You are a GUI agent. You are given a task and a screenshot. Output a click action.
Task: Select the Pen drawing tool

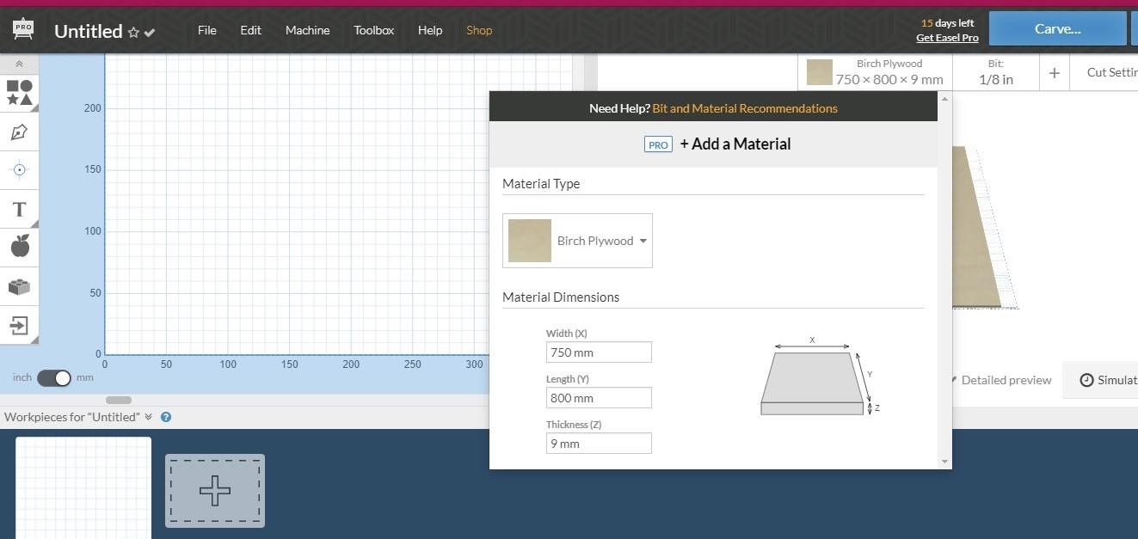[x=20, y=132]
